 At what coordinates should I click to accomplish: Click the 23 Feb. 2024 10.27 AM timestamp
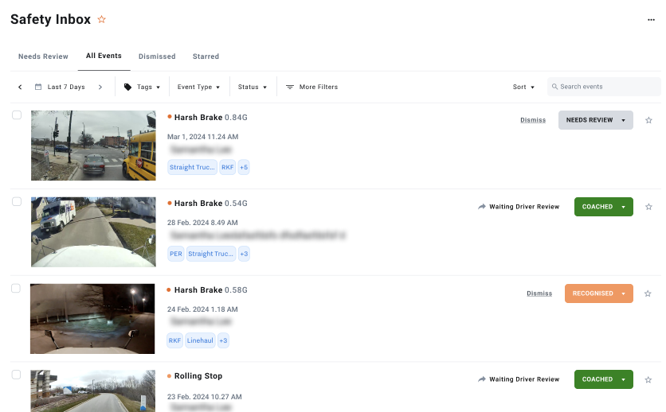[x=204, y=397]
